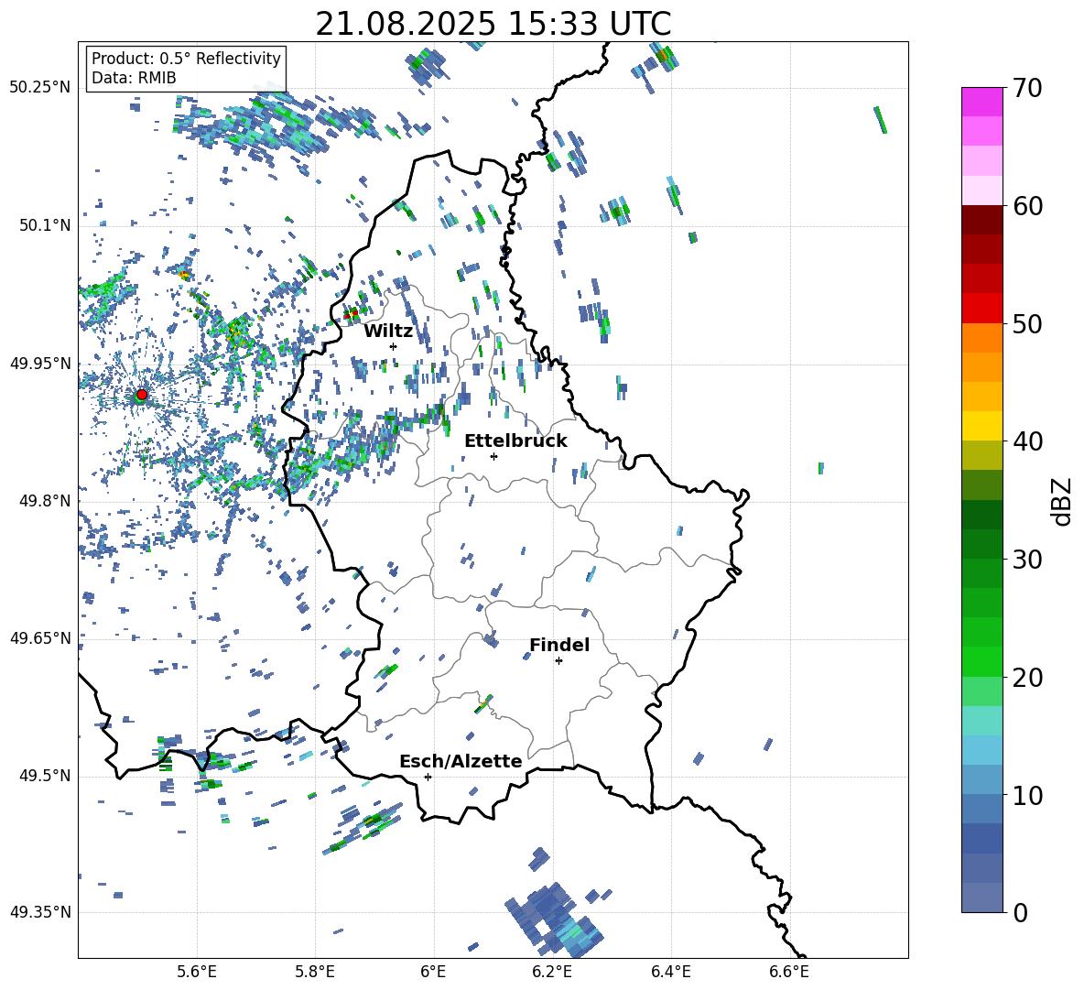Image resolution: width=1084 pixels, height=990 pixels.
Task: Click the 40 tick label on colorbar
Action: (1027, 441)
